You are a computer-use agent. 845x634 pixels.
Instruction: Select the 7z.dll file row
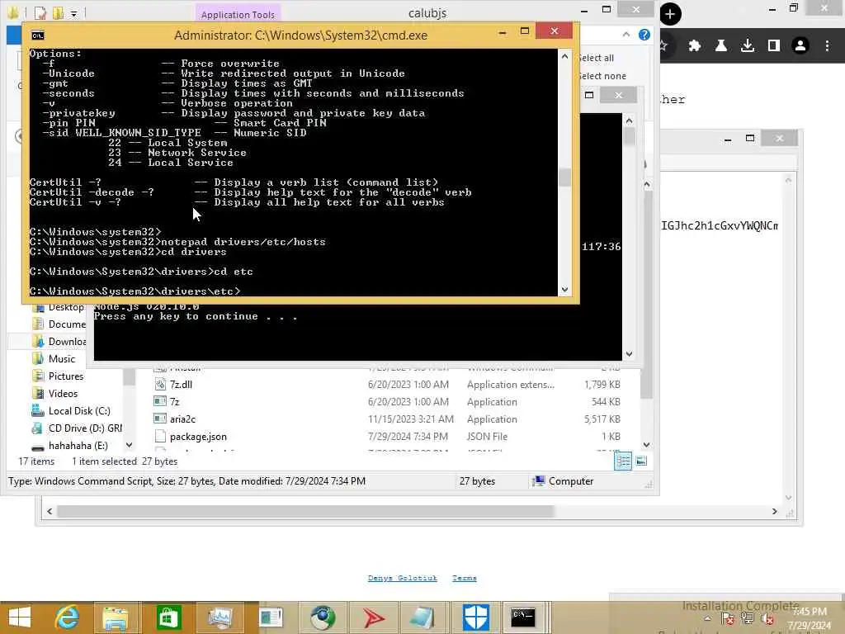pos(387,385)
